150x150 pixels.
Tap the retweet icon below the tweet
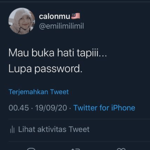pyautogui.click(x=76, y=149)
